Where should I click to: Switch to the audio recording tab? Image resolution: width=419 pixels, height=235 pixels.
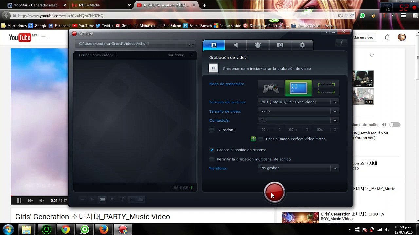pos(236,45)
